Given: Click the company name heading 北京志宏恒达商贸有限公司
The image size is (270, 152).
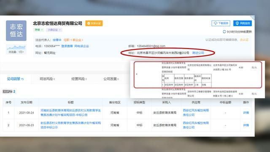Looking at the screenshot, I should tap(57, 23).
